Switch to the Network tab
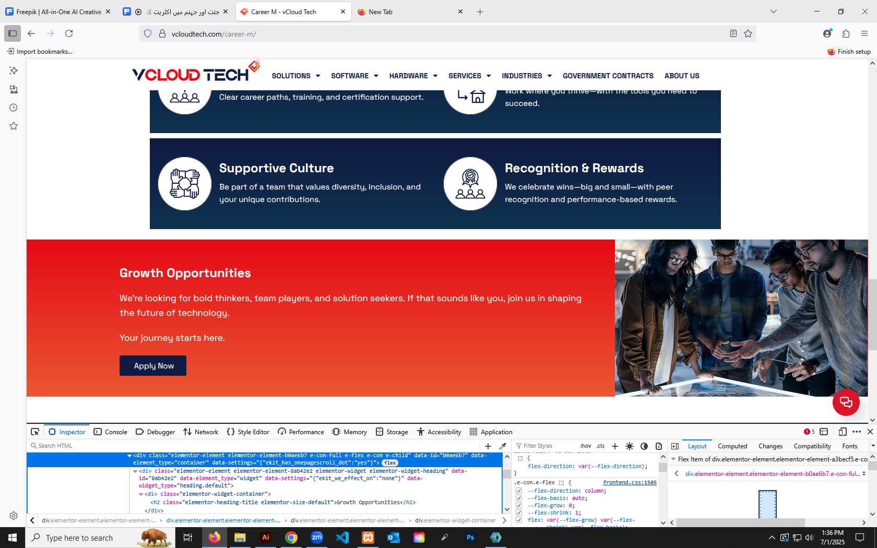 (x=201, y=432)
